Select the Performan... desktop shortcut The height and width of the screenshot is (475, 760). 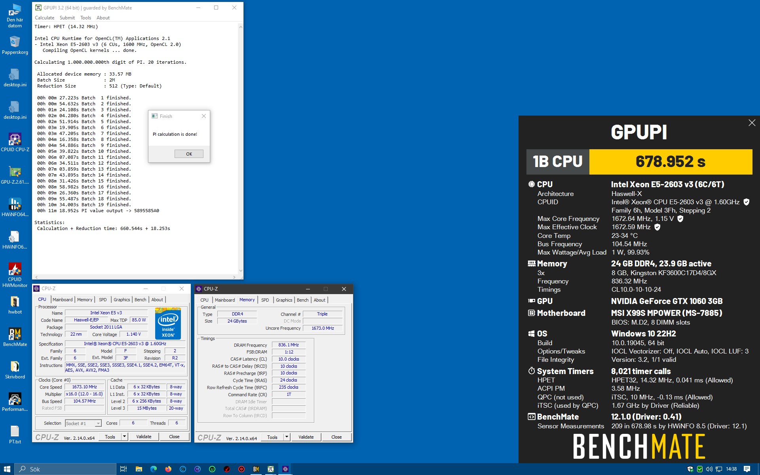tap(15, 402)
